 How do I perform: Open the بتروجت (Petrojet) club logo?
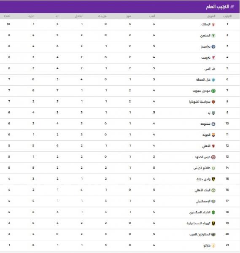coord(213,58)
